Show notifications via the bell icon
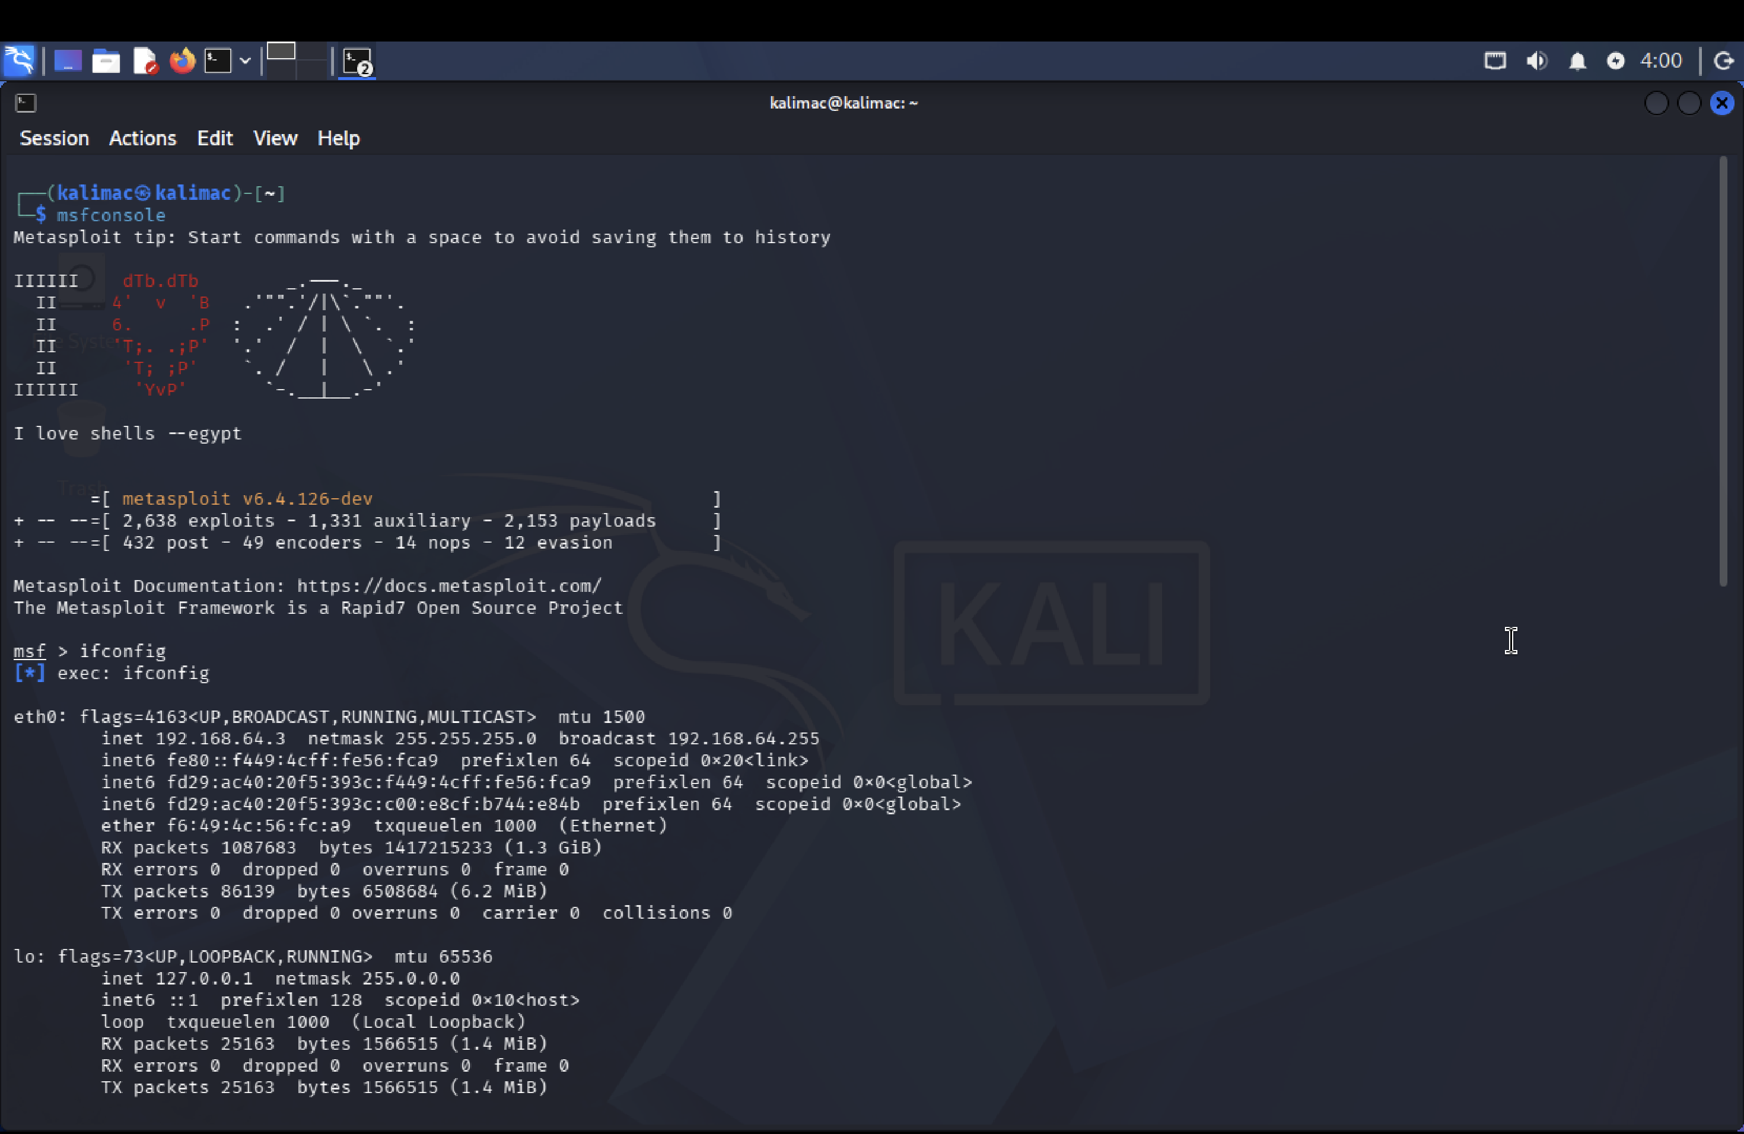The height and width of the screenshot is (1134, 1744). click(1578, 61)
